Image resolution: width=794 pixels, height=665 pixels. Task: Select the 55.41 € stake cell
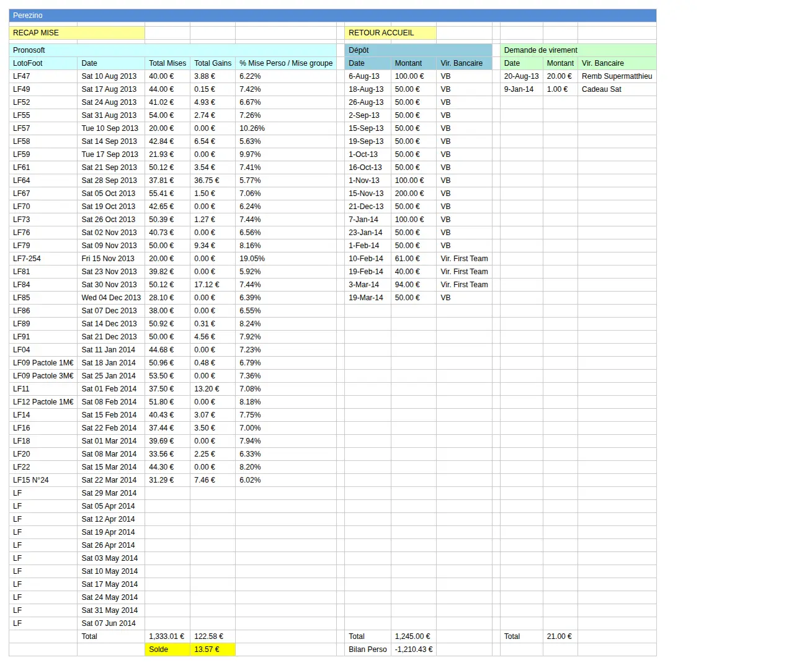coord(167,194)
